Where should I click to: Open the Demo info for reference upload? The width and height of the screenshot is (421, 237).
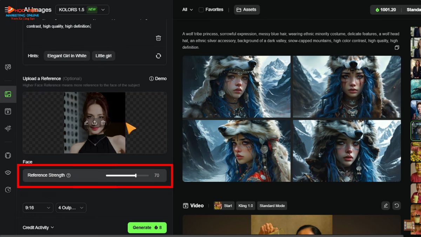tap(158, 79)
